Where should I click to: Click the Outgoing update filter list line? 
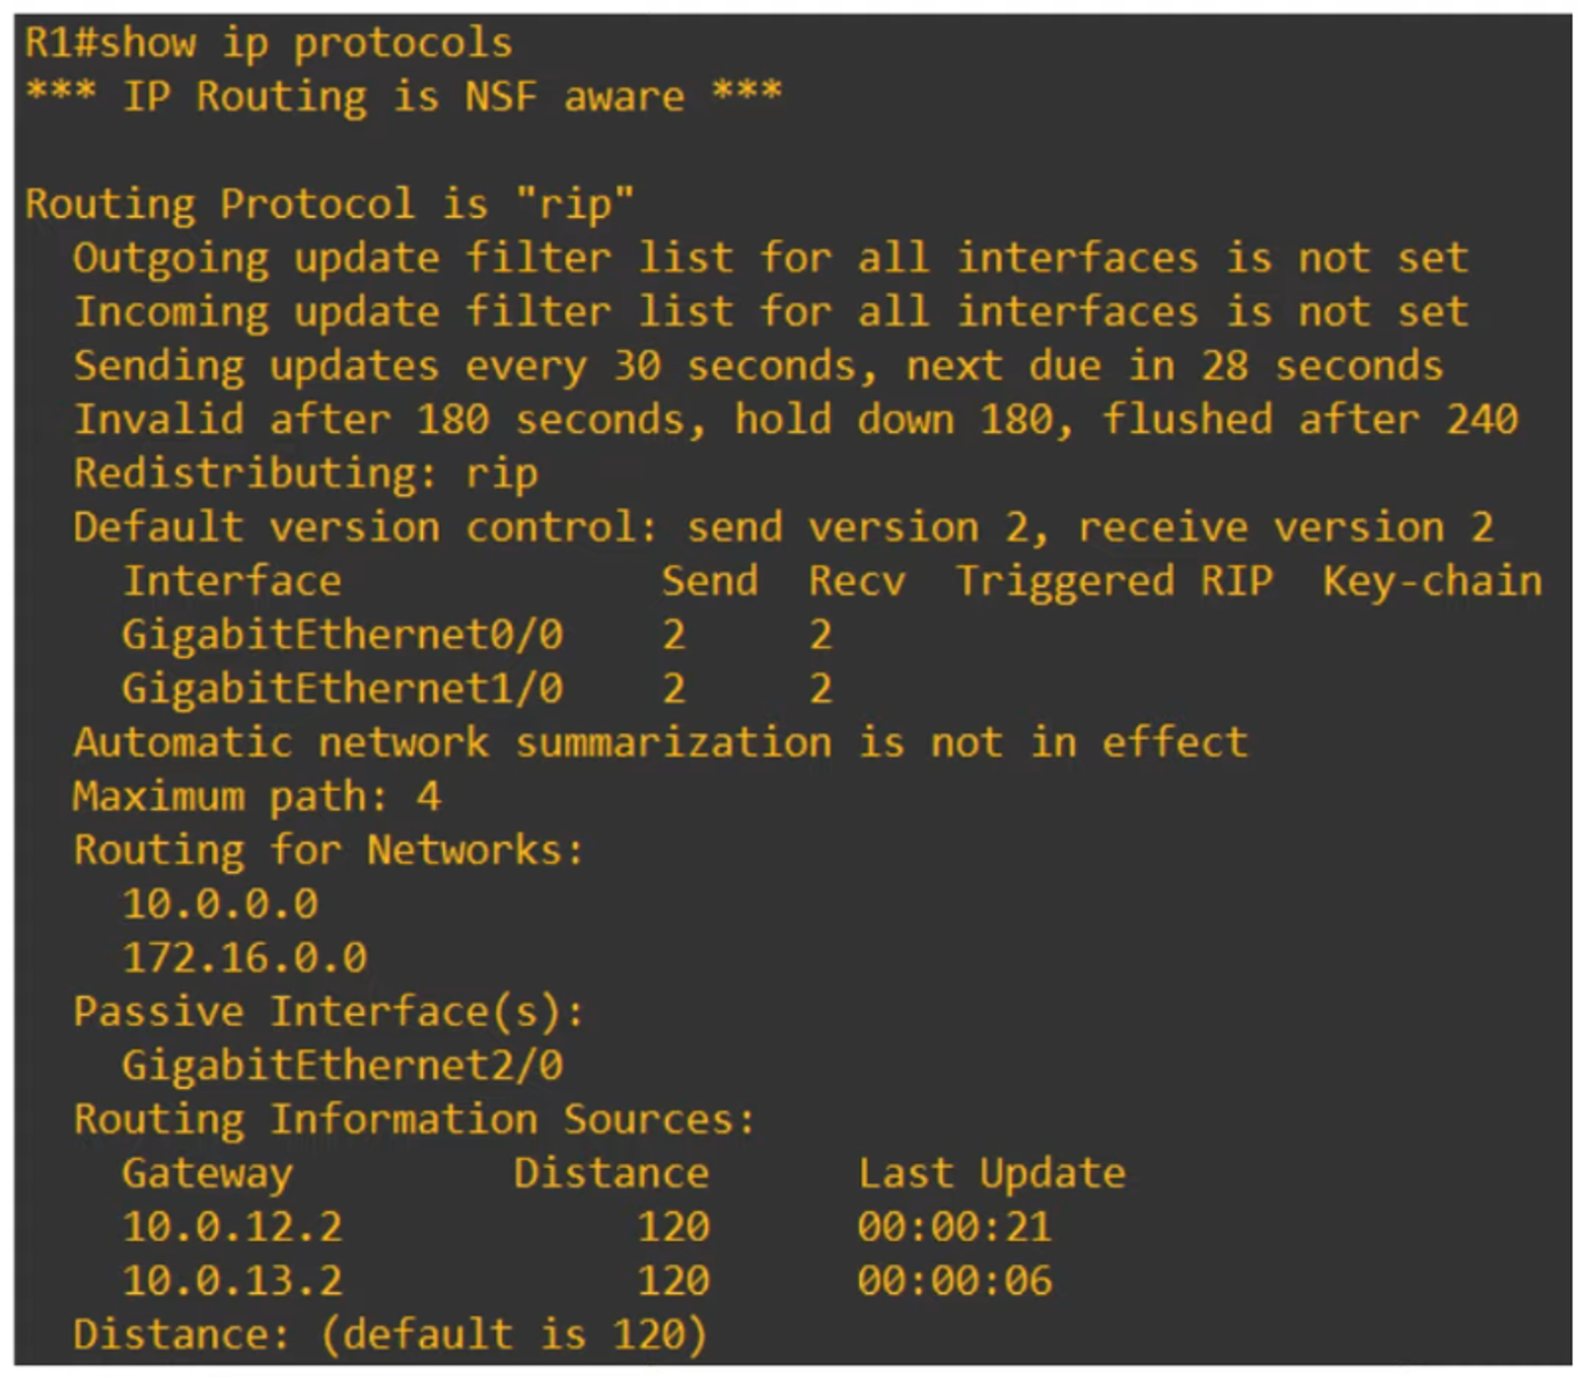tap(770, 258)
